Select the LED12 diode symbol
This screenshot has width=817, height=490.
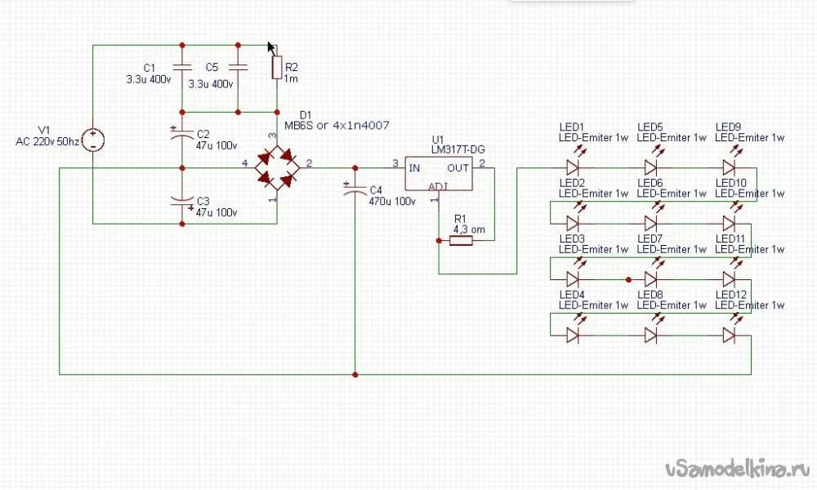[x=730, y=336]
